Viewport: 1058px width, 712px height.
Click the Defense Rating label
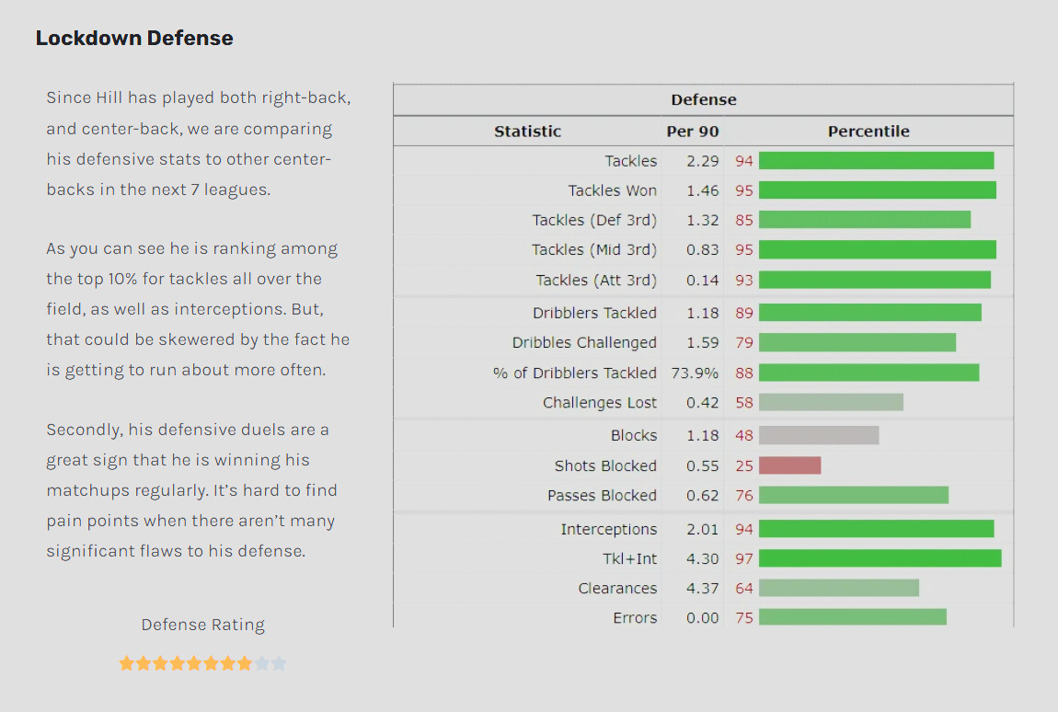click(x=202, y=625)
